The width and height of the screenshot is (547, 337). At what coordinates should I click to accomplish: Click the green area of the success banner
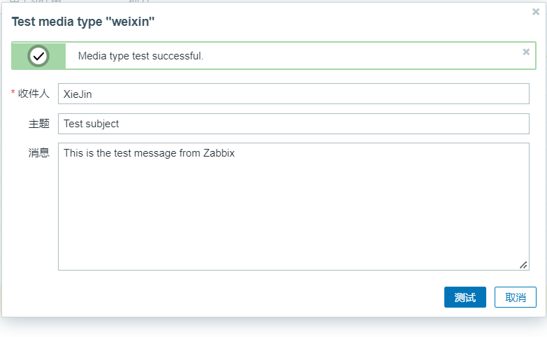[21, 56]
